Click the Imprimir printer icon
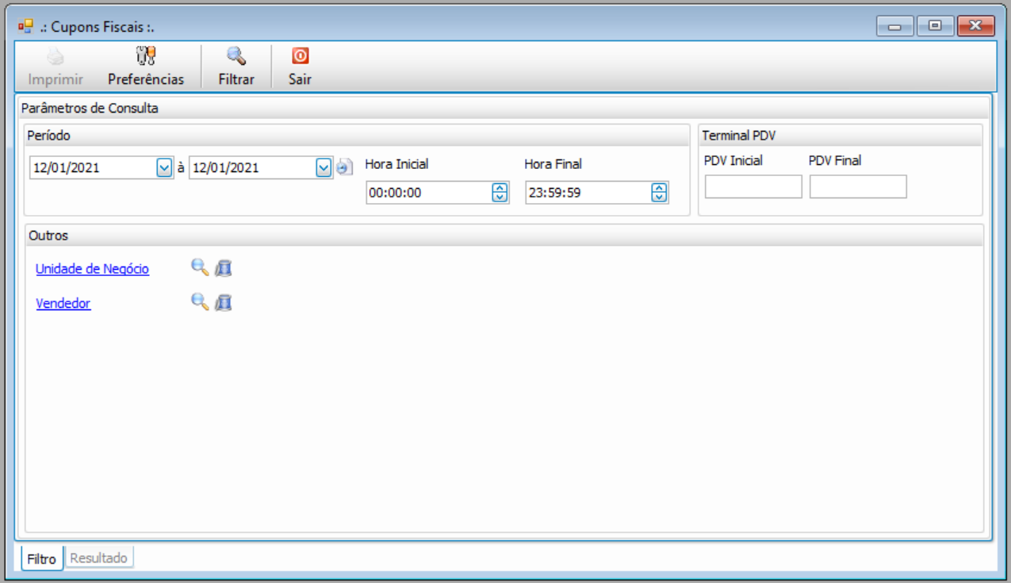 (x=55, y=56)
